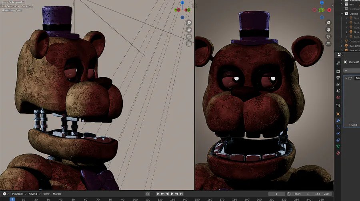Open the Render properties tab
Screen dimensions: 360x201
(338, 72)
